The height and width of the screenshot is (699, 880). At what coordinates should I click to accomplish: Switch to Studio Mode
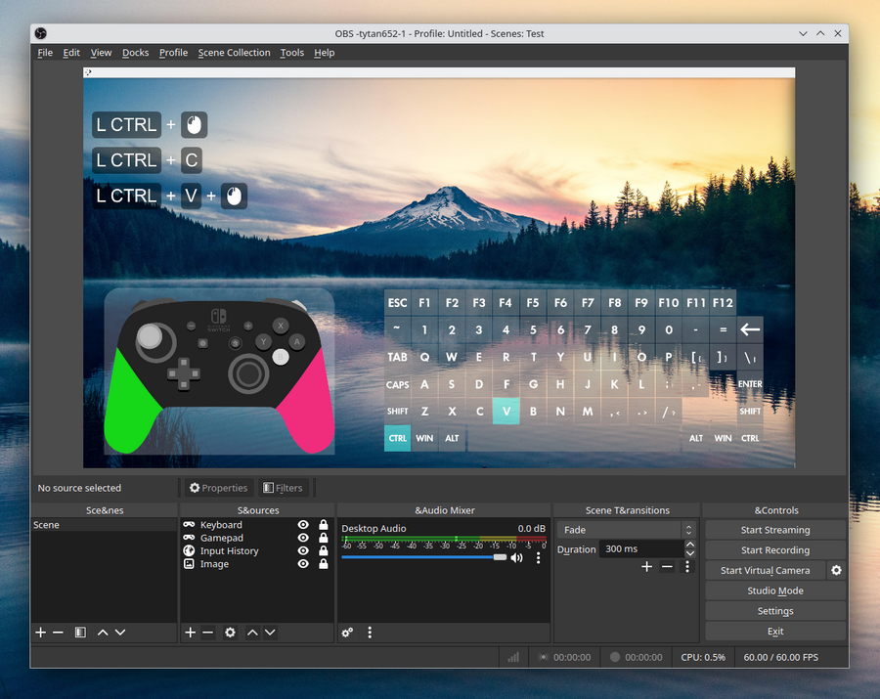click(774, 590)
